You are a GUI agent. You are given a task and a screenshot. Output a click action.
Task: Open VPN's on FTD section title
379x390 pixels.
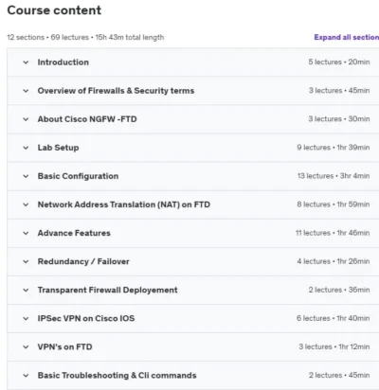click(64, 346)
